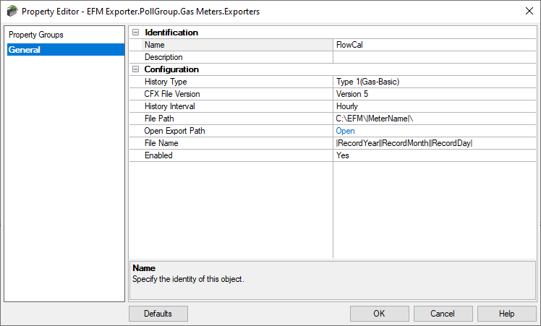The width and height of the screenshot is (541, 326).
Task: Open the Help button
Action: click(507, 314)
